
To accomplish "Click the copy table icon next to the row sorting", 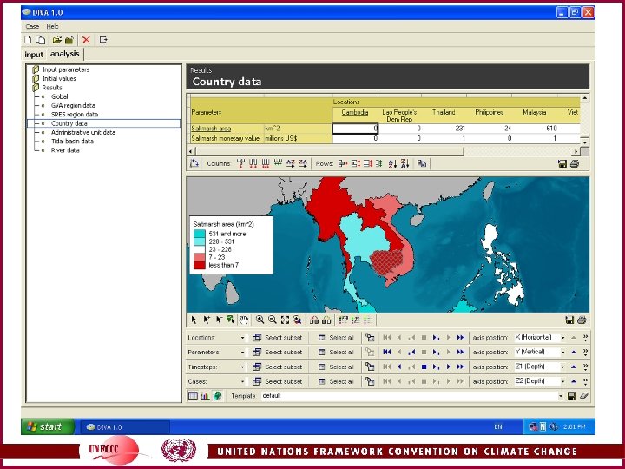I will [x=422, y=163].
